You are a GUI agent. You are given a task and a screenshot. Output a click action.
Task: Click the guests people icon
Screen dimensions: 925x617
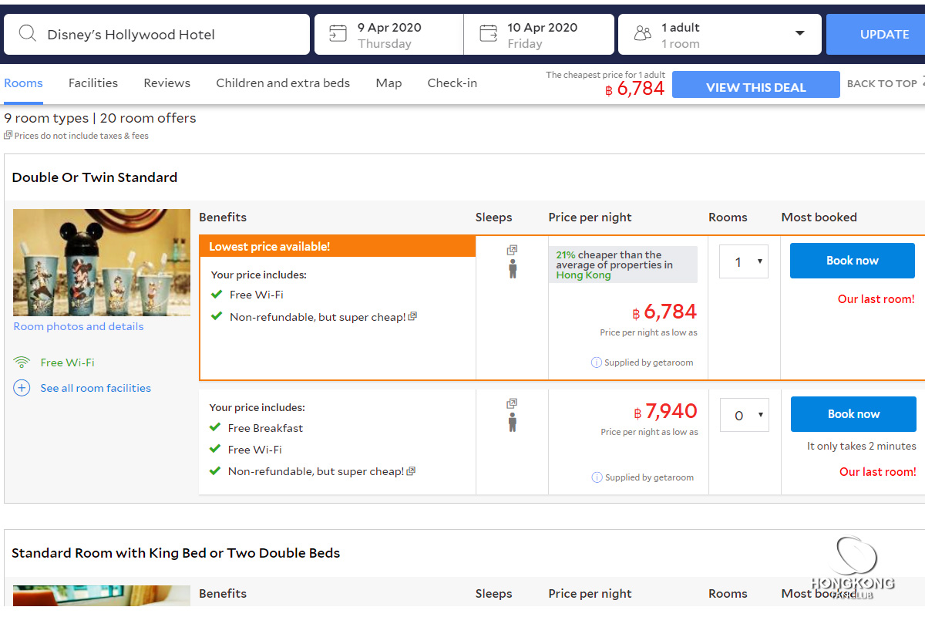coord(642,33)
